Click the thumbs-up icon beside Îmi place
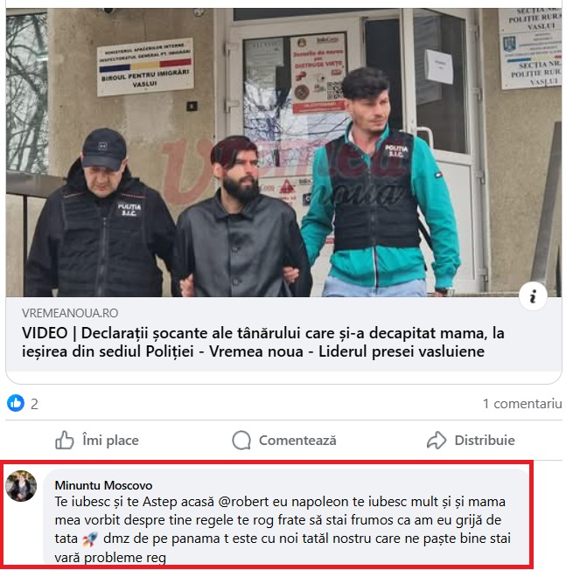This screenshot has width=566, height=570. pos(65,441)
